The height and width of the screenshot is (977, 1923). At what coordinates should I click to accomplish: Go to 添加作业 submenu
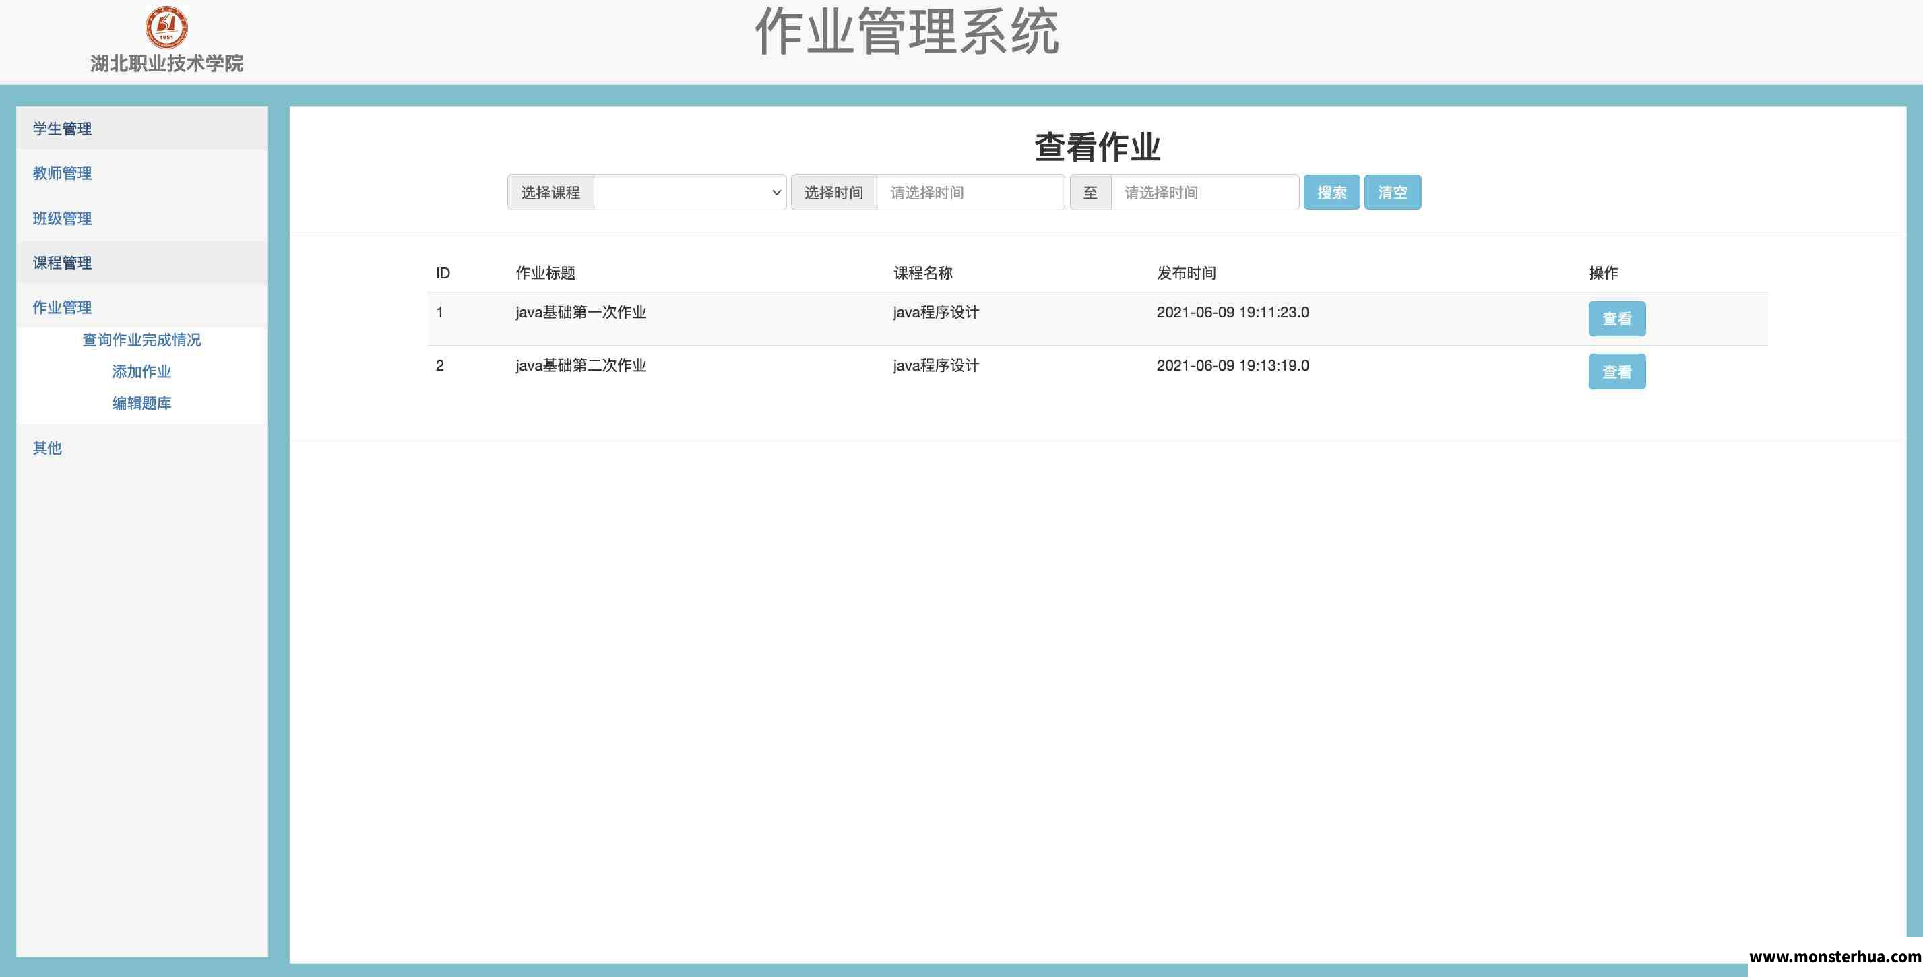(x=142, y=371)
